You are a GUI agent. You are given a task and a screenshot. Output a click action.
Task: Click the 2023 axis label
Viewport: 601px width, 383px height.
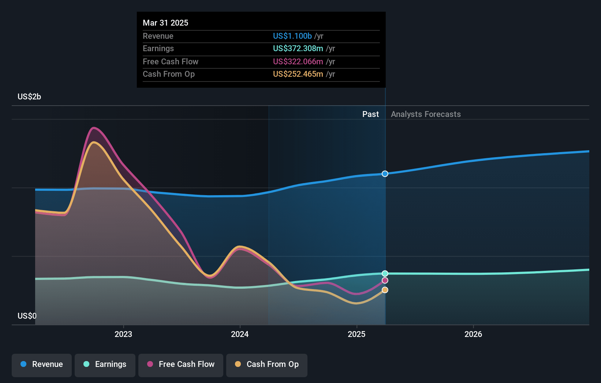[x=123, y=334]
